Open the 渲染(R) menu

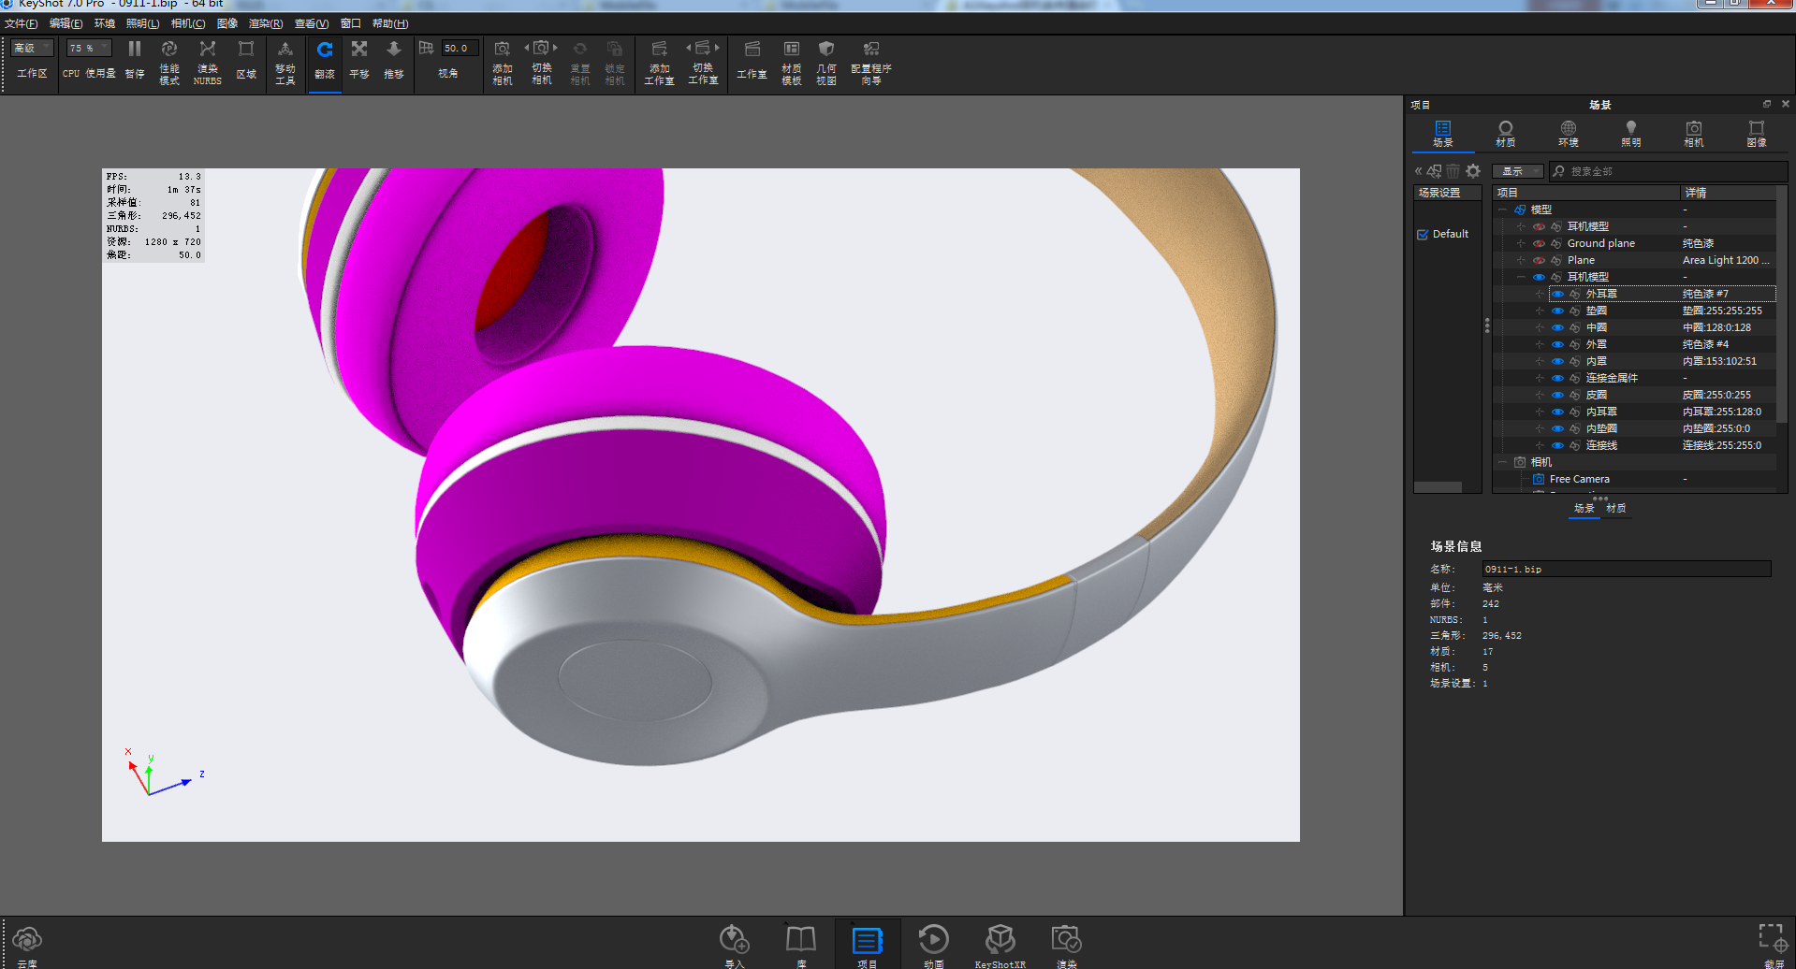pyautogui.click(x=266, y=23)
